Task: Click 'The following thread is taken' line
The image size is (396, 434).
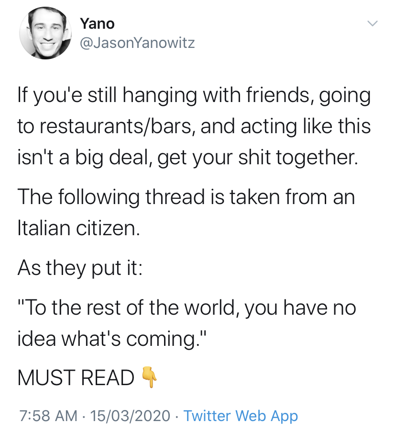Action: tap(186, 196)
